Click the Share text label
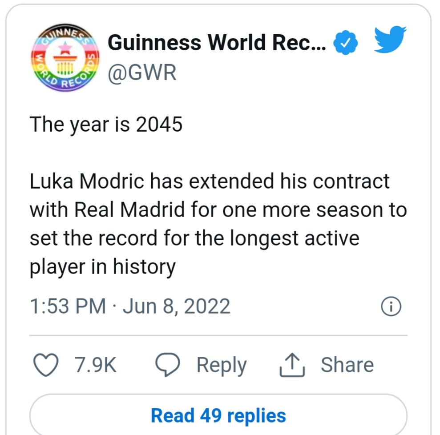The width and height of the screenshot is (440, 435). (347, 365)
